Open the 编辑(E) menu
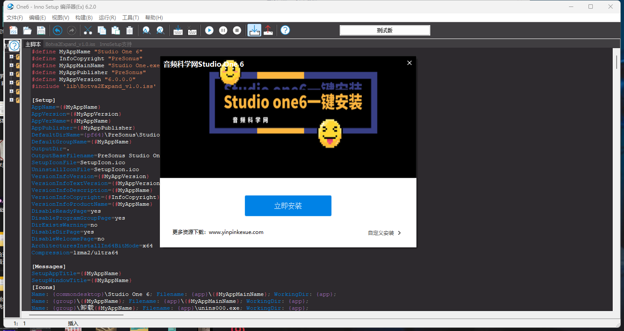624x331 pixels. click(x=37, y=18)
